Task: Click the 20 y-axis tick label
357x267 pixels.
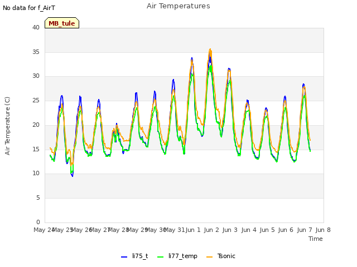Action: tap(36, 125)
